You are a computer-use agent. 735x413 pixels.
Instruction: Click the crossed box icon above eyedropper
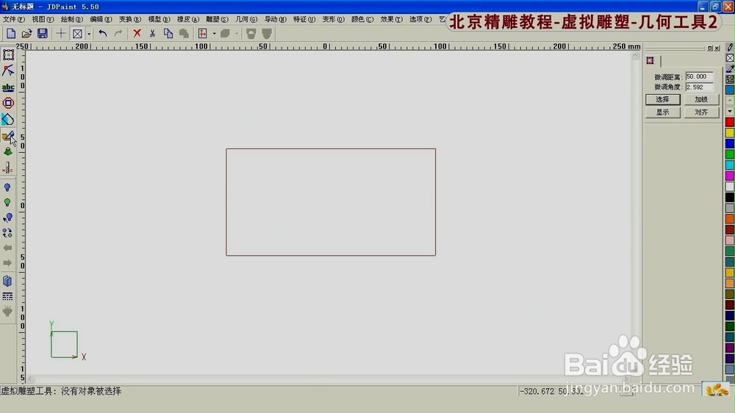coord(730,58)
